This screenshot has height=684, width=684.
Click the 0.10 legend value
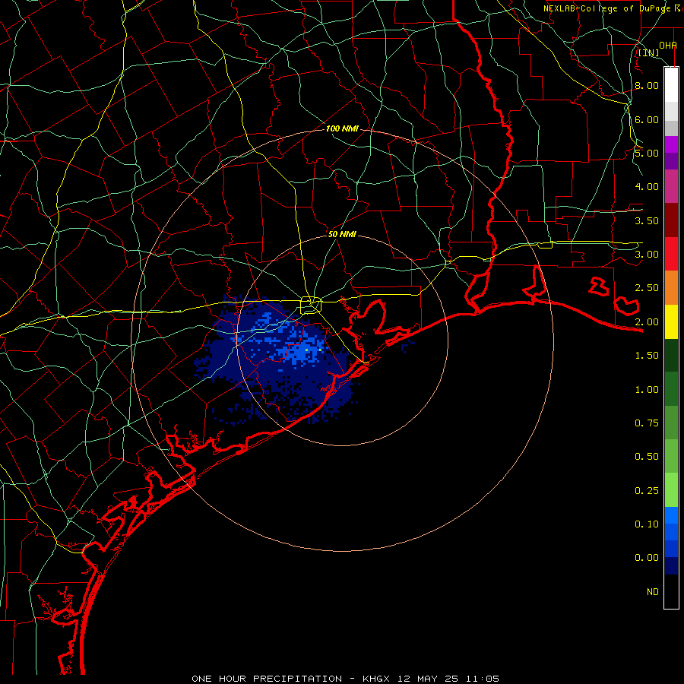pyautogui.click(x=647, y=524)
